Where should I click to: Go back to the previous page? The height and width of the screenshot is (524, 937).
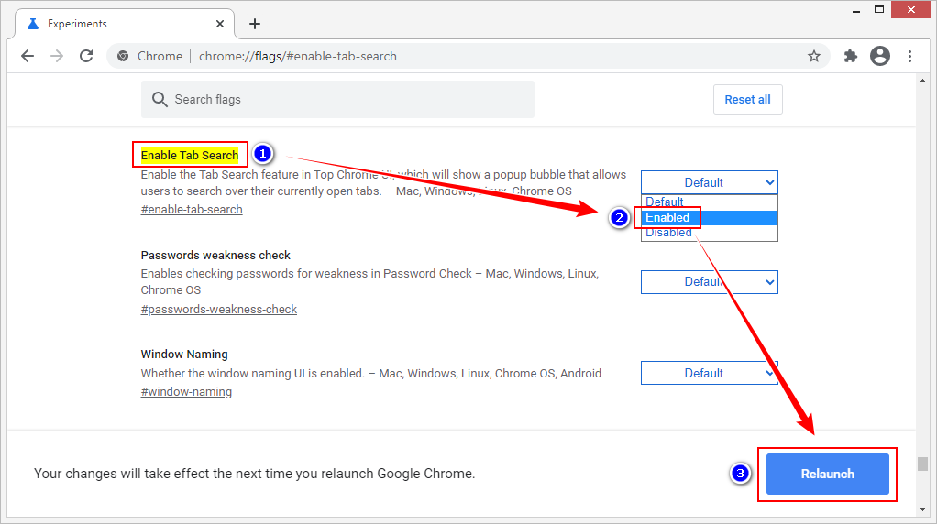point(28,56)
